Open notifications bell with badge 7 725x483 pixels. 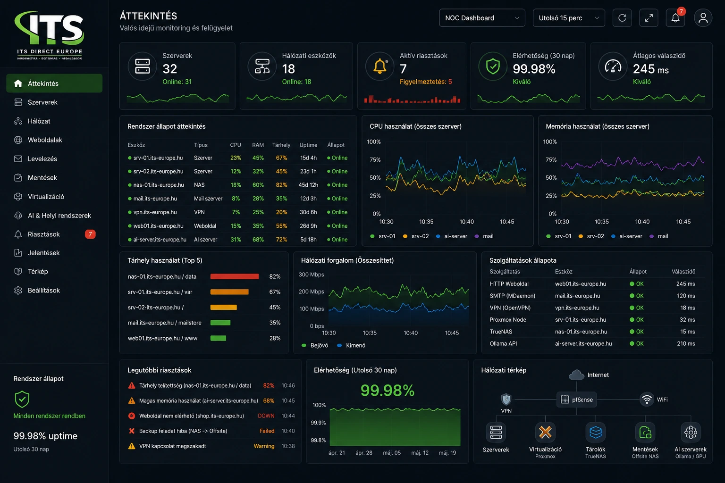pyautogui.click(x=675, y=18)
